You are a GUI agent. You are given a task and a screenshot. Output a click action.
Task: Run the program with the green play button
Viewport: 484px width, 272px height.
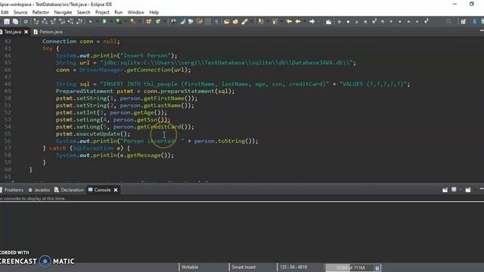(104, 22)
